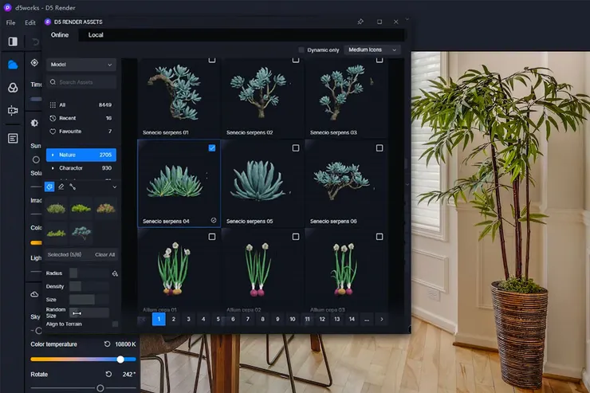This screenshot has height=393, width=590.
Task: Click Clear All selected assets
Action: point(105,254)
